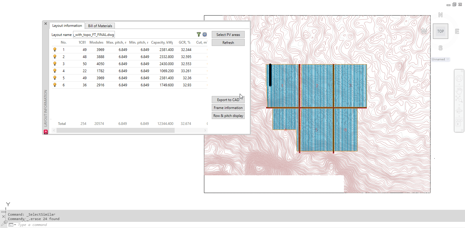This screenshot has height=228, width=465.
Task: Click the Row & pitch display button
Action: tap(228, 115)
